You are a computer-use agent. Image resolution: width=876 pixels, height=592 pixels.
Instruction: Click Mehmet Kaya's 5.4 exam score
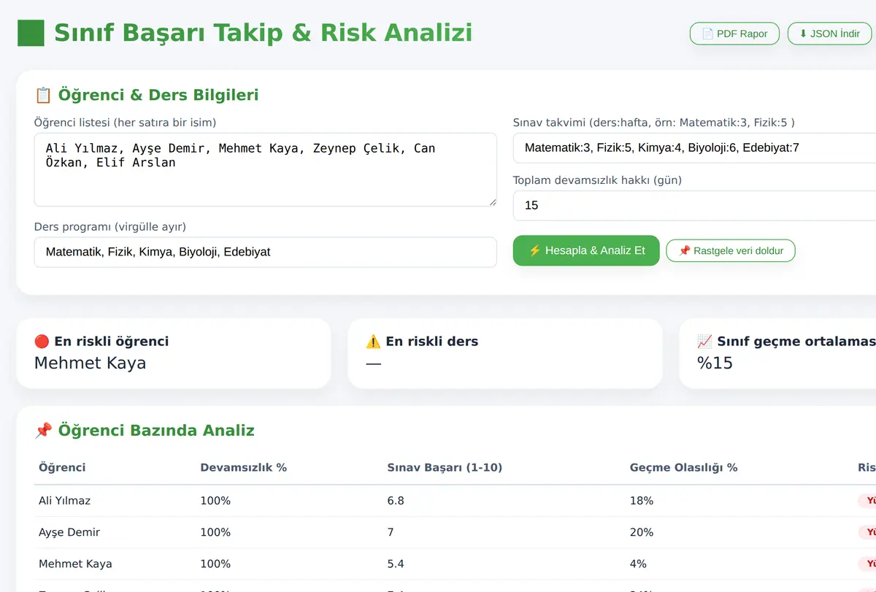pyautogui.click(x=396, y=564)
